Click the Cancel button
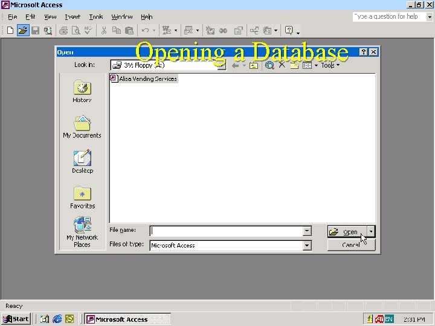Screen dimensions: 435x326 (x=351, y=245)
